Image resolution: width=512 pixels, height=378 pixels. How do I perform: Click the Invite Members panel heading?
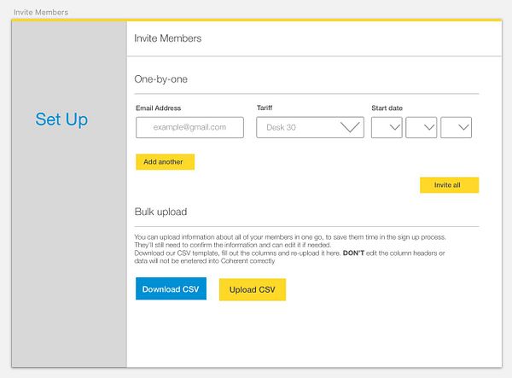[x=167, y=38]
